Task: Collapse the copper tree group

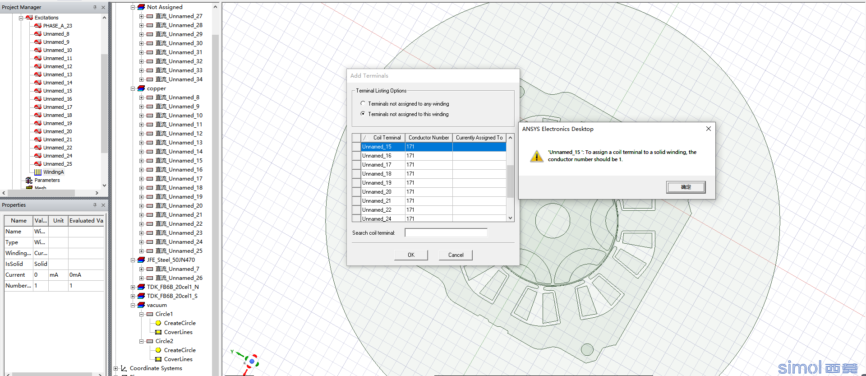Action: (x=133, y=88)
